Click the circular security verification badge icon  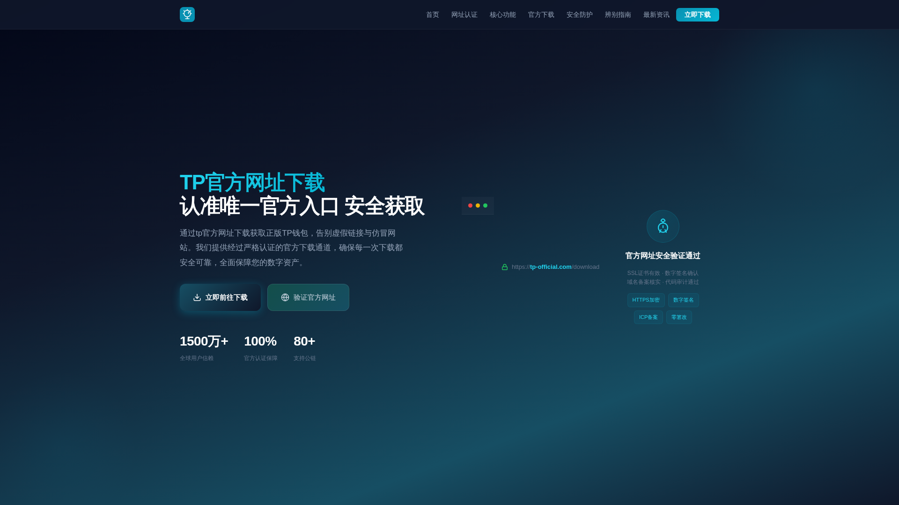click(663, 226)
